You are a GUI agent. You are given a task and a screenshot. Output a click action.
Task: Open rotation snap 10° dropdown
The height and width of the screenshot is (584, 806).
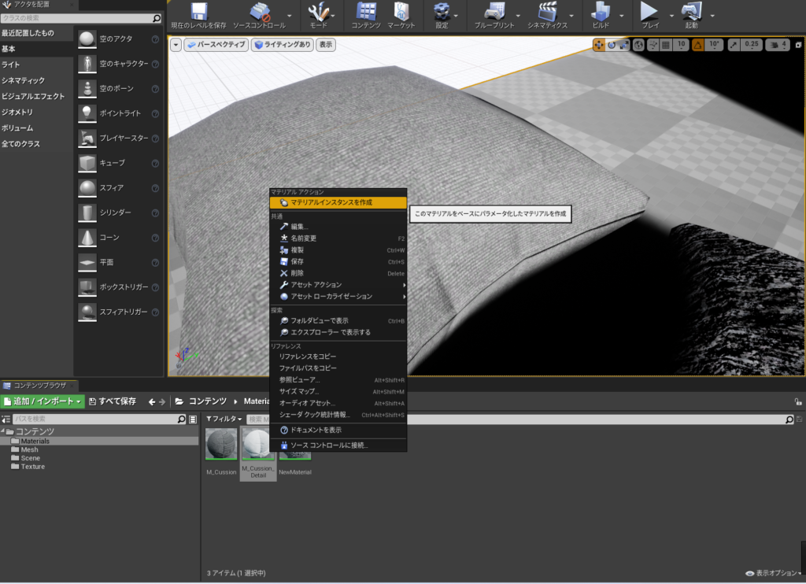point(715,45)
